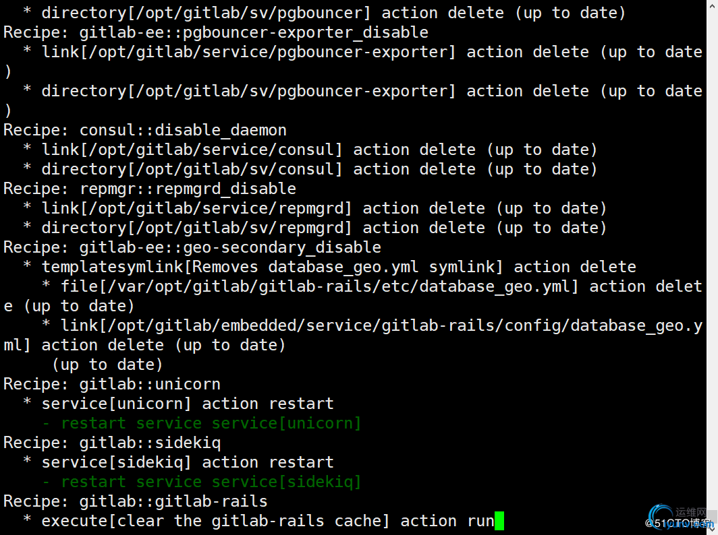Click the 'service[unicorn] action restart' line

pos(188,404)
